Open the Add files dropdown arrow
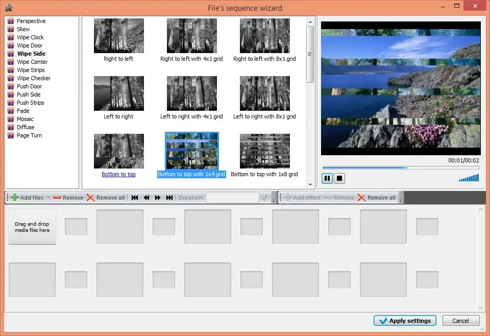The width and height of the screenshot is (490, 336). coord(47,197)
